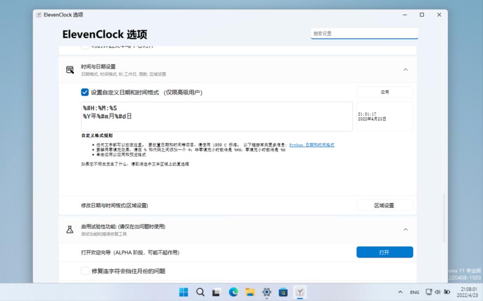Collapse the experimental features section
The width and height of the screenshot is (483, 301).
[406, 230]
